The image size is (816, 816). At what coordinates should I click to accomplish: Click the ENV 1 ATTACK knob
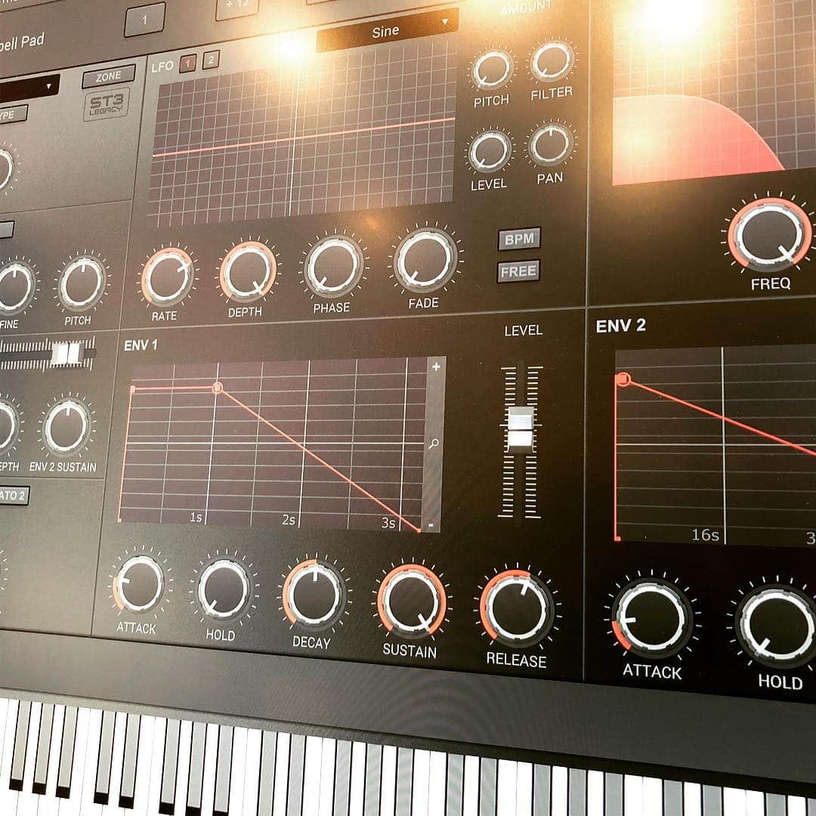pyautogui.click(x=139, y=583)
